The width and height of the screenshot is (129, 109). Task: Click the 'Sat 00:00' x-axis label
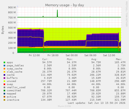(72, 55)
